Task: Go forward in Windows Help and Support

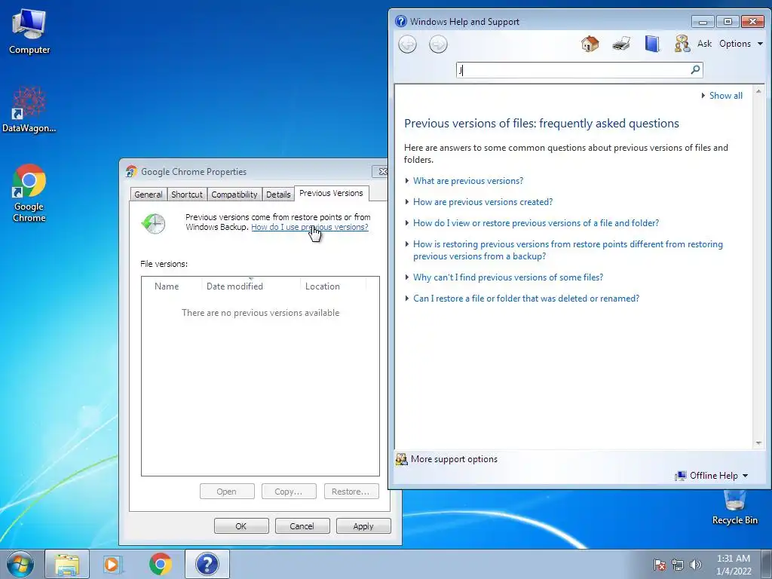Action: coord(438,44)
